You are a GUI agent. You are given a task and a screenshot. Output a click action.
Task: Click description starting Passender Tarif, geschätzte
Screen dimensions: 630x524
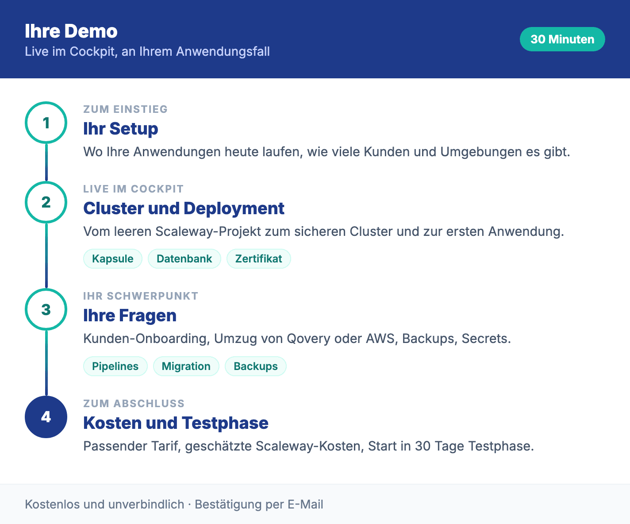coord(309,446)
